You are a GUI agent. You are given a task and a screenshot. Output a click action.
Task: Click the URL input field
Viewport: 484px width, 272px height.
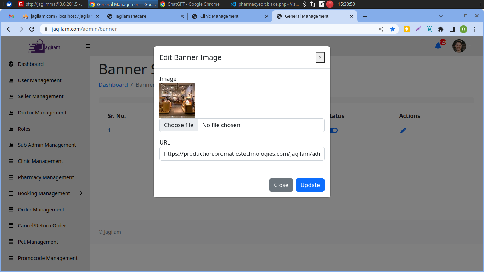pos(242,154)
